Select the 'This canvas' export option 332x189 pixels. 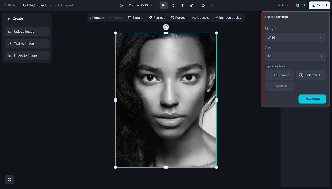[x=279, y=75]
